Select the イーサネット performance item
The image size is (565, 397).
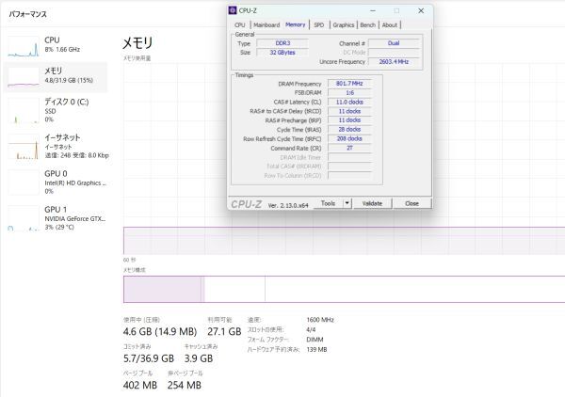pos(56,146)
